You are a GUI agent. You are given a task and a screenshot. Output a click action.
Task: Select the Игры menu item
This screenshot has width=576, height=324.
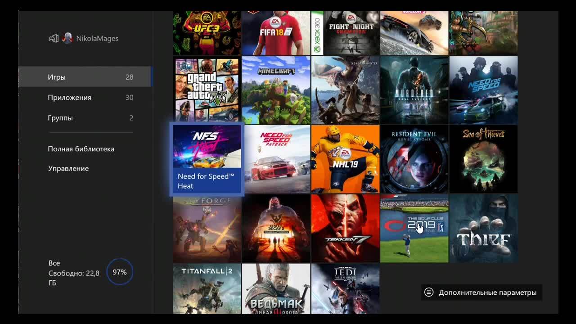(x=85, y=77)
